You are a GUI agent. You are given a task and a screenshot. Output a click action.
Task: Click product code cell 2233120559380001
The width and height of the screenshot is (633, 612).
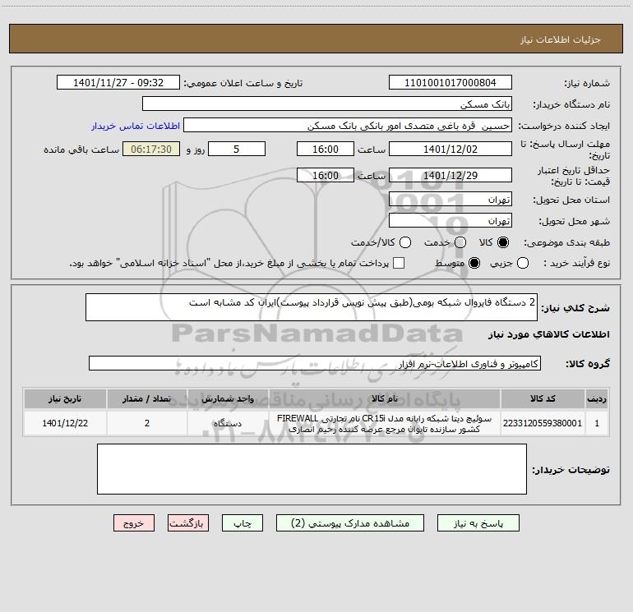pyautogui.click(x=543, y=423)
